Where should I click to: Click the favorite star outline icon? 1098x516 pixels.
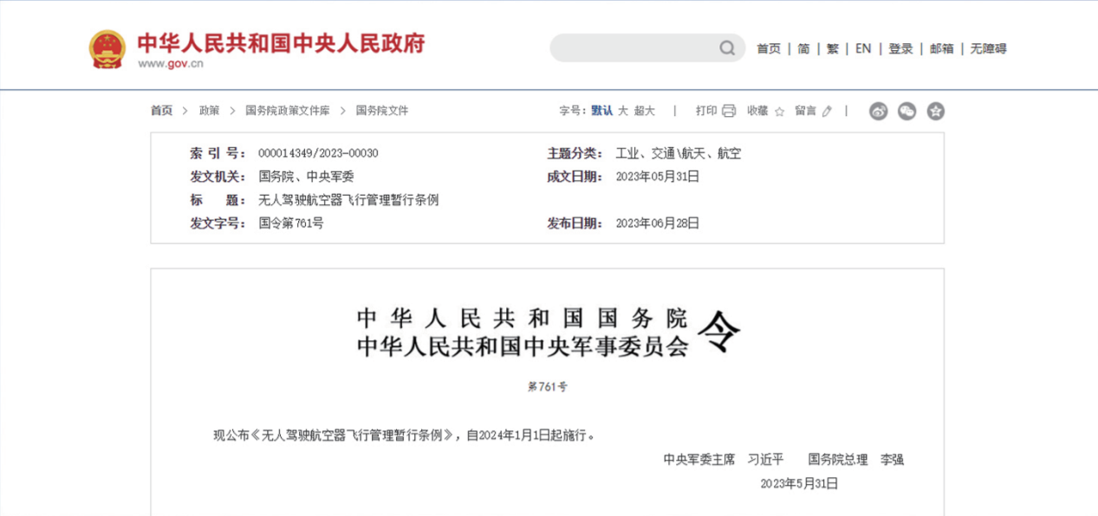click(x=779, y=112)
